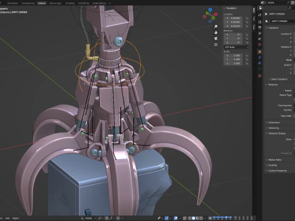The image size is (295, 221).
Task: Collapse the Relations panel
Action: (x=273, y=85)
